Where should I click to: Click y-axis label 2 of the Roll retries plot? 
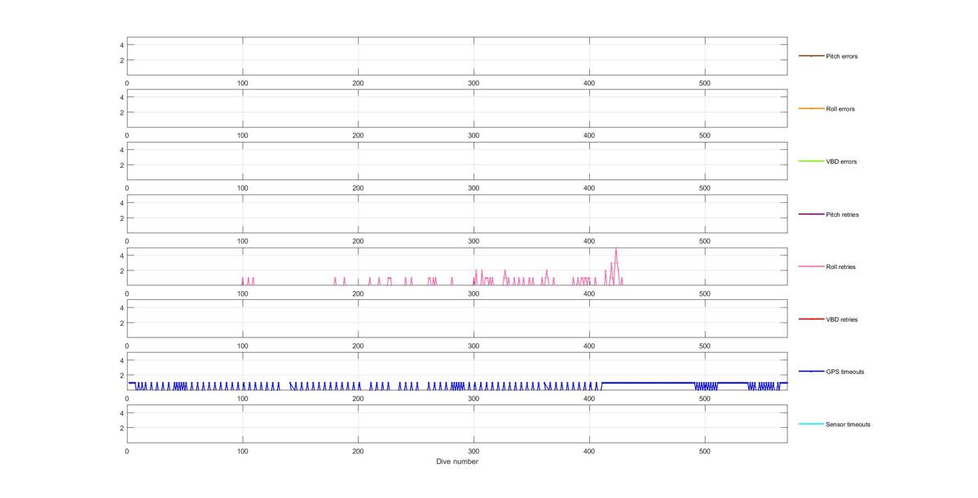point(121,271)
